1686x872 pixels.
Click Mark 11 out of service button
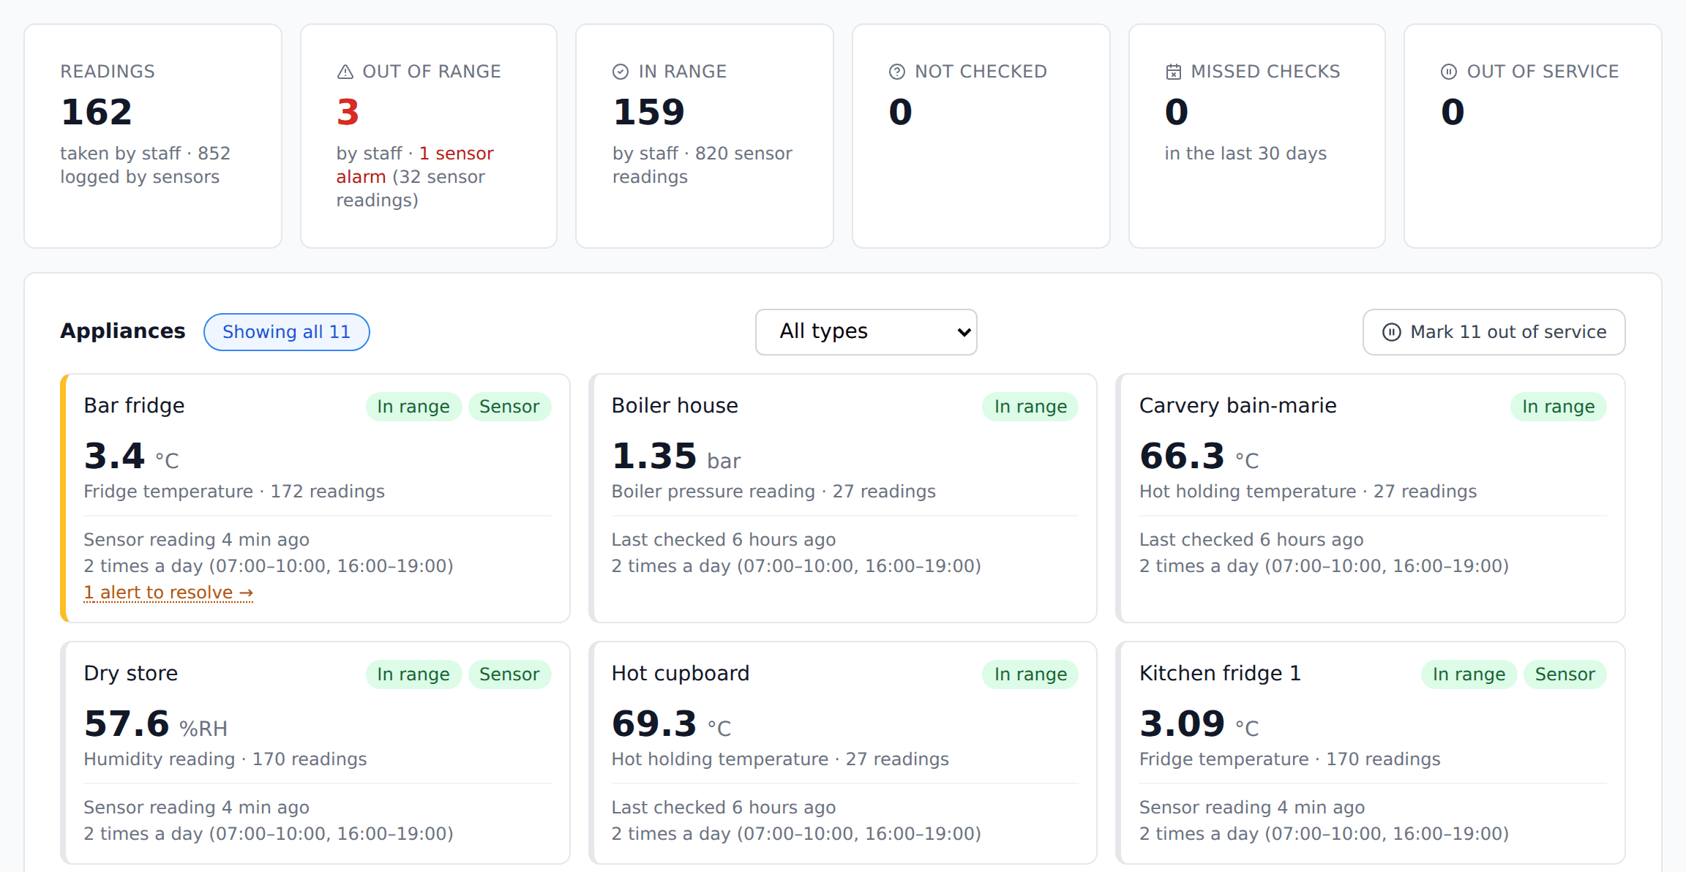1494,332
